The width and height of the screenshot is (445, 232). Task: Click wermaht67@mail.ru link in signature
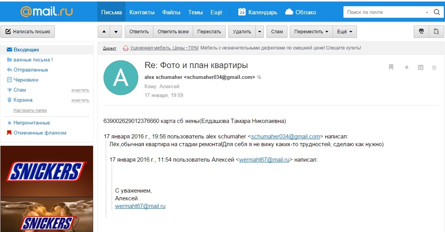tap(140, 206)
